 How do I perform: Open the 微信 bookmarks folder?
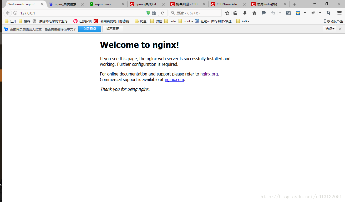tap(156, 21)
